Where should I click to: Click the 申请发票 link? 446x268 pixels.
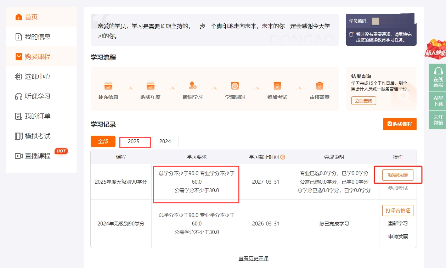point(398,236)
